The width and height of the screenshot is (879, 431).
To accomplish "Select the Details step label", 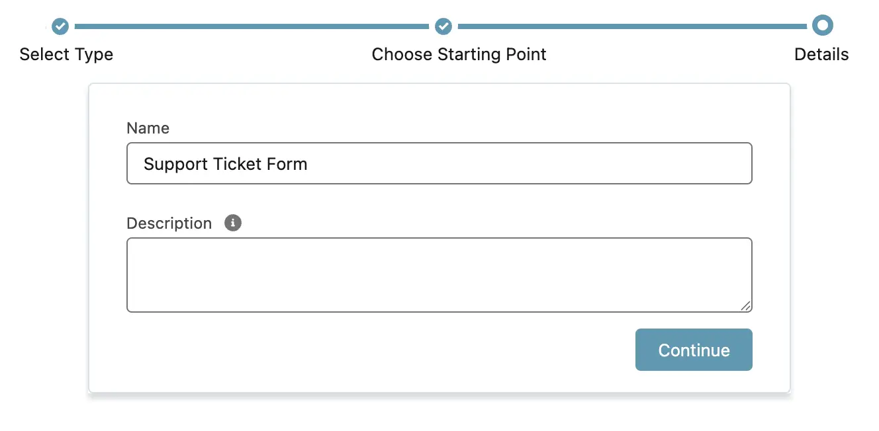I will click(x=821, y=54).
